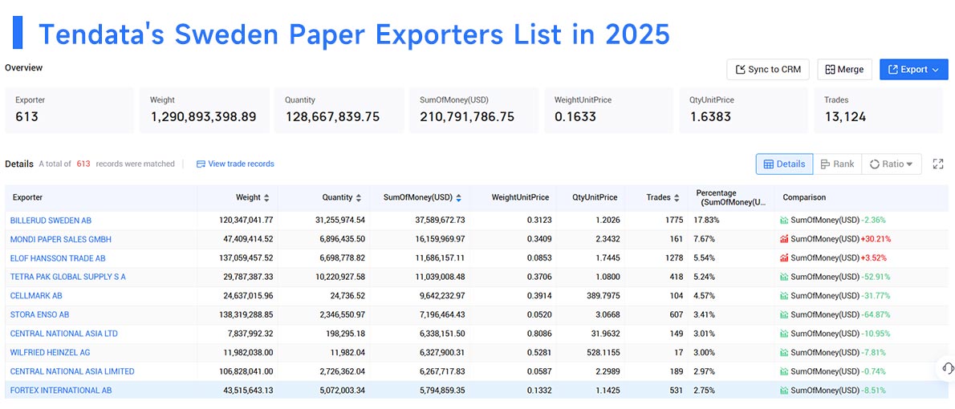
Task: Sort the table by Quantity column
Action: [358, 198]
